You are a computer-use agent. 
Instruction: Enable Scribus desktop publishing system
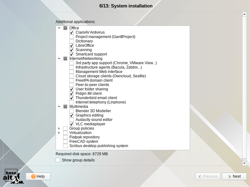(65, 146)
